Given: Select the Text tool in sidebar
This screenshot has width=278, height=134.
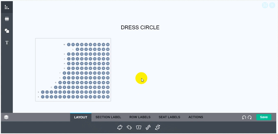Looking at the screenshot, I should coord(7,43).
